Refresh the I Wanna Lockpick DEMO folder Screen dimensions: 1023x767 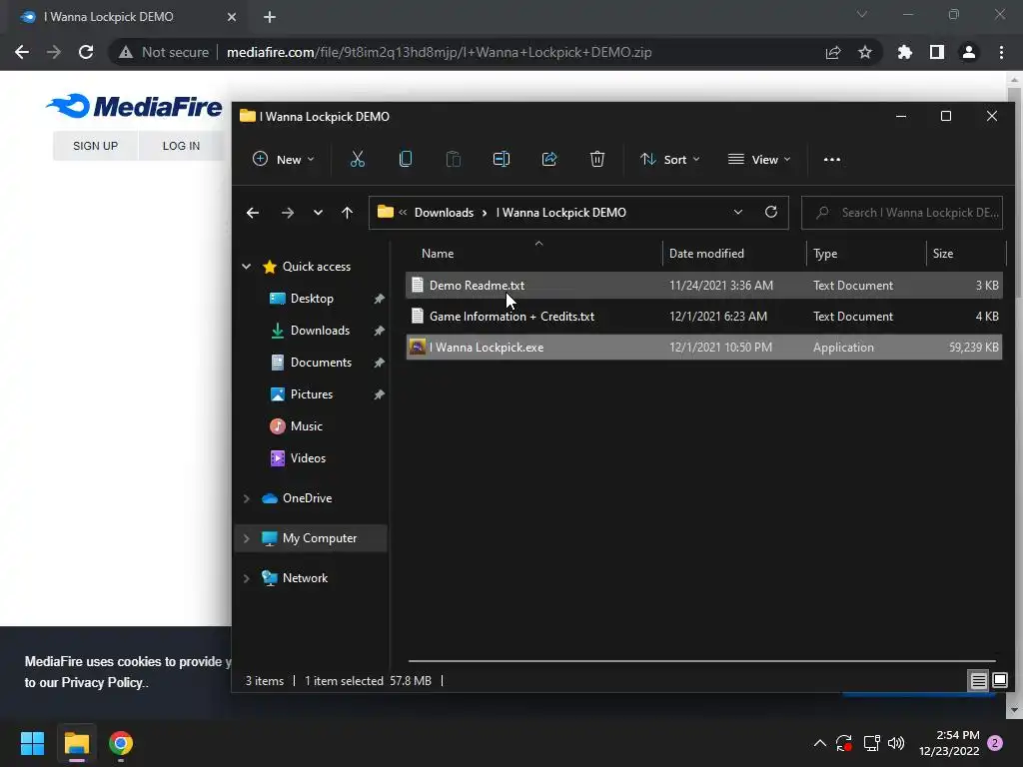[x=771, y=212]
